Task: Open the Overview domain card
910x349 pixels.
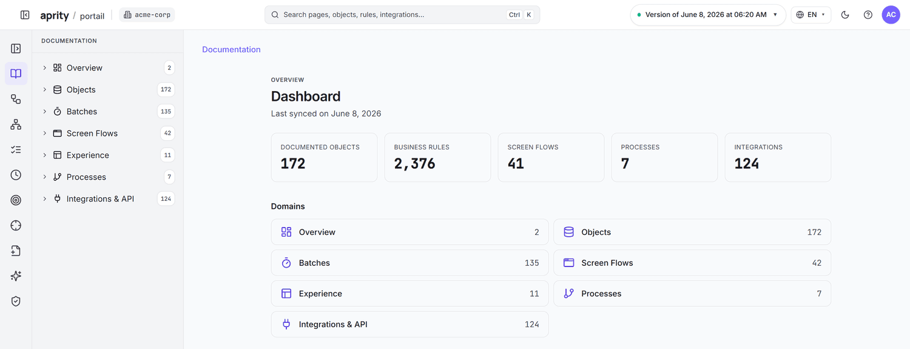Action: pyautogui.click(x=409, y=232)
